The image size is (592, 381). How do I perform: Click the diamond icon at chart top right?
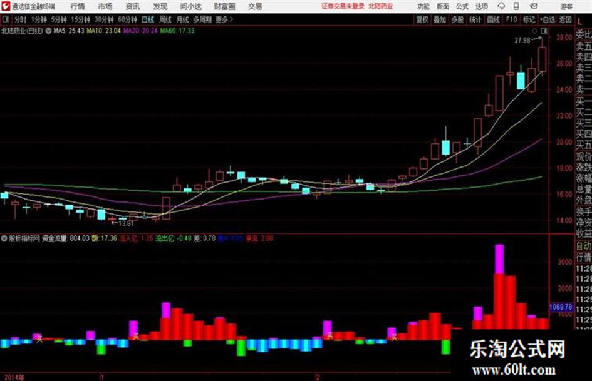point(534,31)
